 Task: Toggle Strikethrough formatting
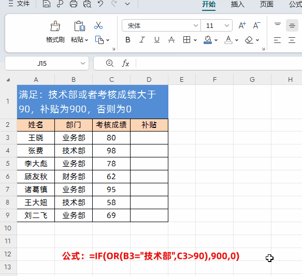tap(171, 40)
